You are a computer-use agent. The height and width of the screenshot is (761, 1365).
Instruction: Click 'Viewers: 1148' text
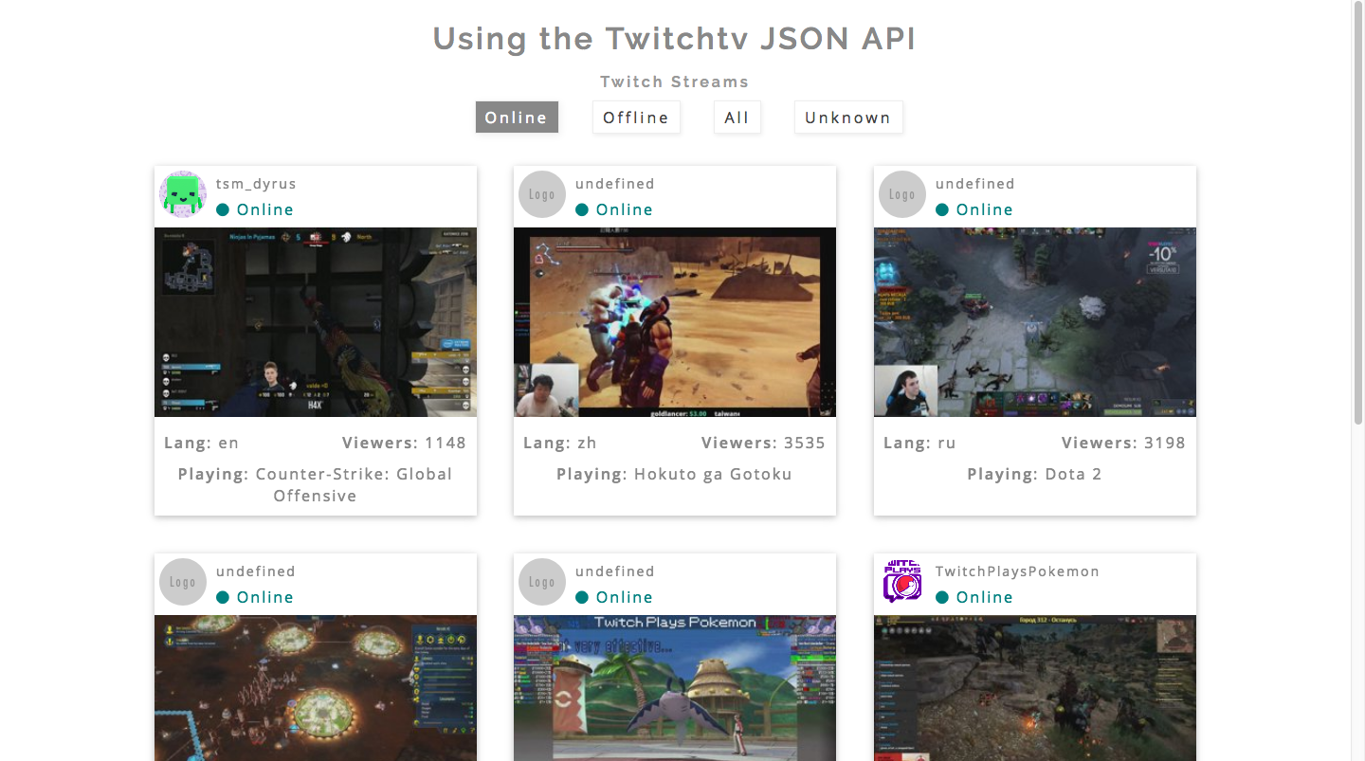pyautogui.click(x=404, y=443)
